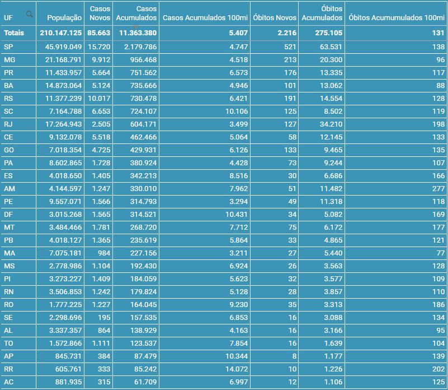
Task: Select the MG state row label
Action: click(10, 59)
